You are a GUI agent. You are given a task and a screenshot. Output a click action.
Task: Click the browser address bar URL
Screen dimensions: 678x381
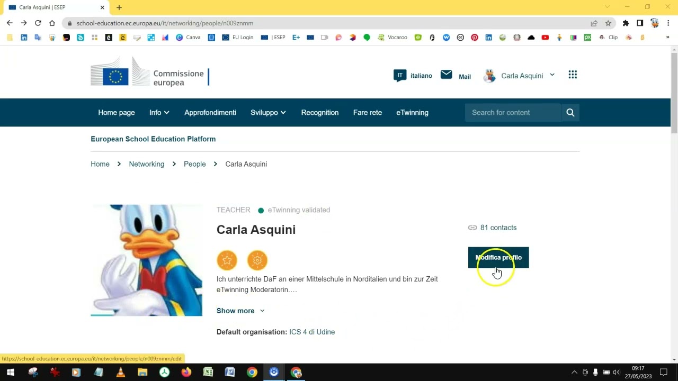point(165,23)
